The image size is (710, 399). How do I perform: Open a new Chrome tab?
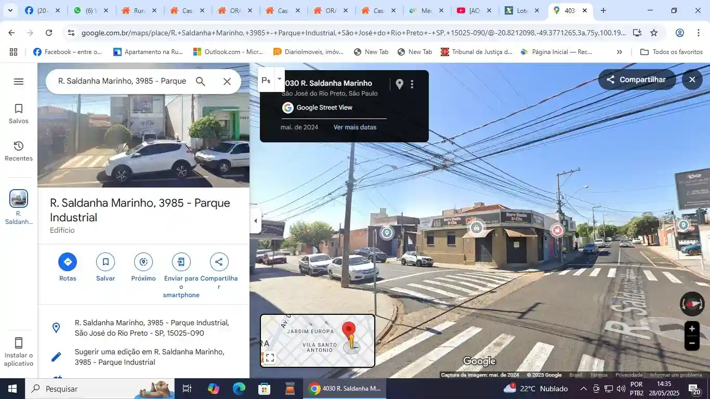[603, 10]
